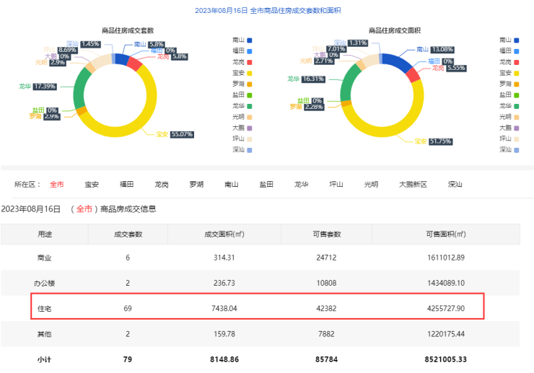Hide 深汕 series in 成交面积 chart legend
Screen dimensions: 534x373
point(507,149)
